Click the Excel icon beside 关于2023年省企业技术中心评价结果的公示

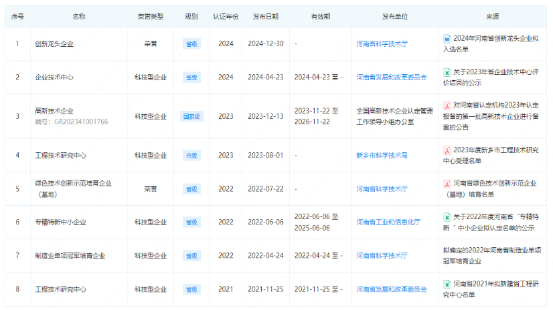pos(447,72)
